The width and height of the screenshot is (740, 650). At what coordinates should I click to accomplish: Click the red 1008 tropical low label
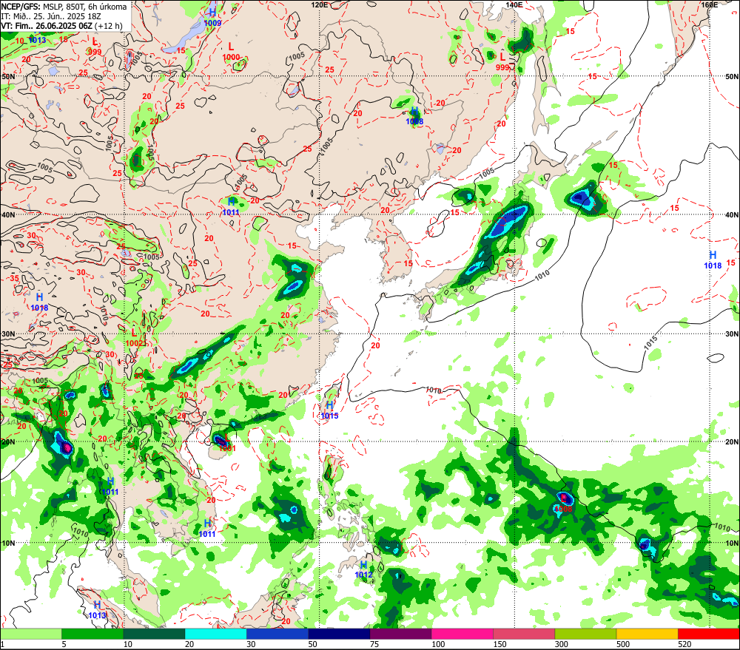563,509
